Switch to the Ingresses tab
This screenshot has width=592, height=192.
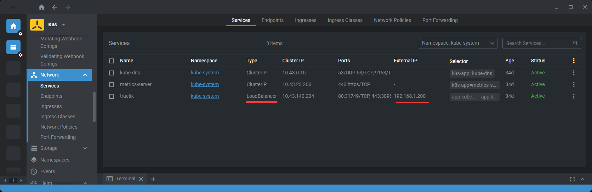(306, 20)
